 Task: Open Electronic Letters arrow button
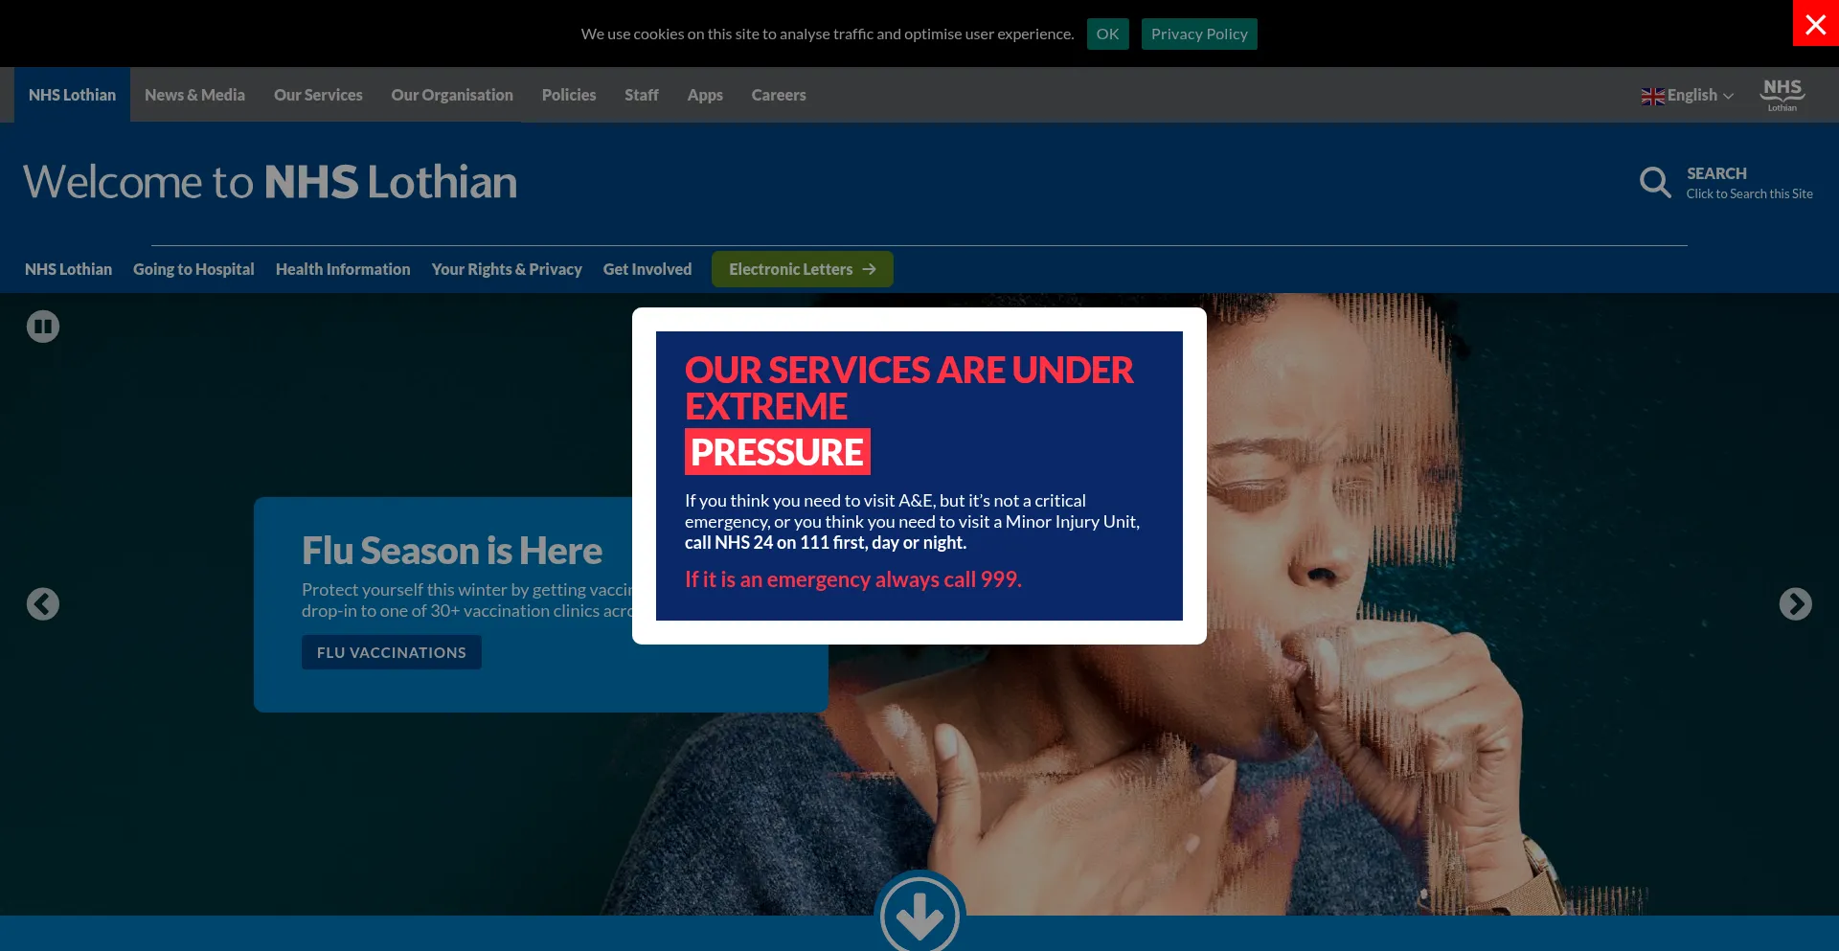(803, 269)
